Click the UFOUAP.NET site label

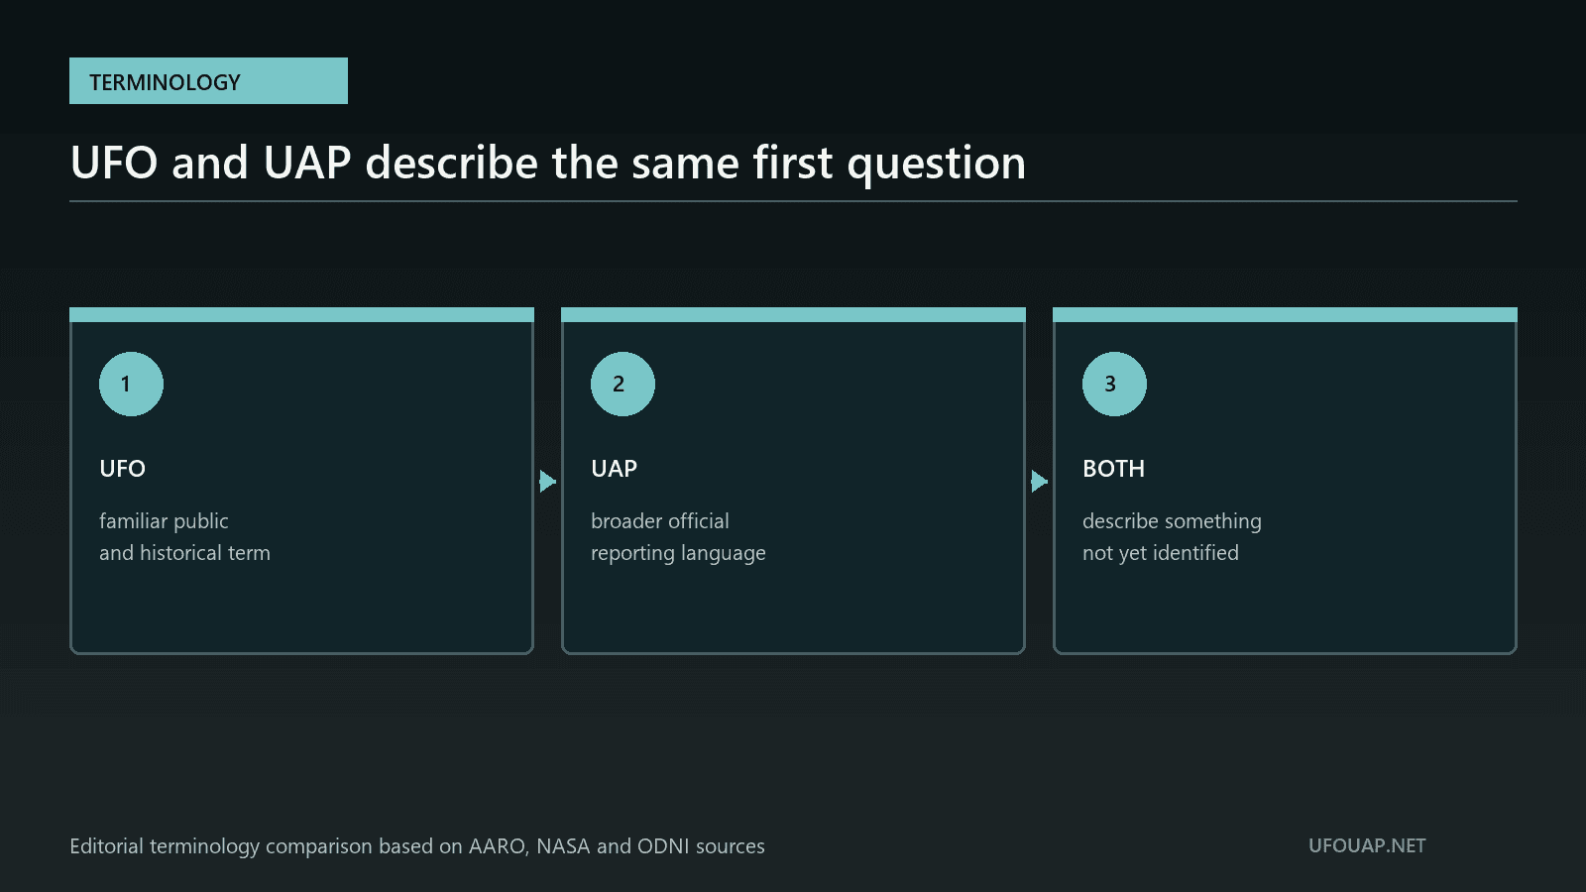(1367, 845)
